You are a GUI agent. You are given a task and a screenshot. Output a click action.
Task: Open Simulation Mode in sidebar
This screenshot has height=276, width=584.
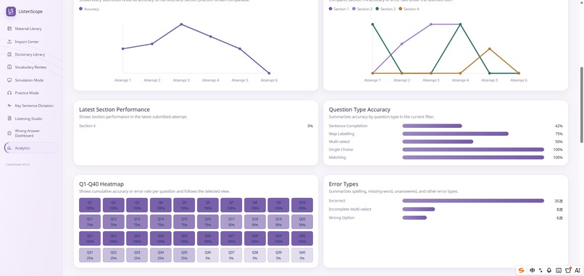pyautogui.click(x=31, y=80)
